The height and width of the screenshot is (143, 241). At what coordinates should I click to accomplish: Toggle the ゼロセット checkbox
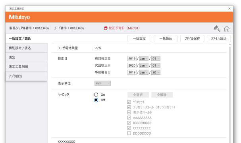(x=129, y=102)
